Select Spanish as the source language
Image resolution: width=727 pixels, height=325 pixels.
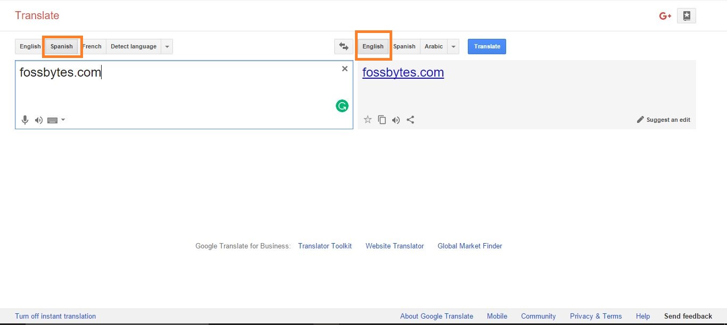[62, 46]
